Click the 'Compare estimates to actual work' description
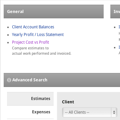The image size is (120, 120). (42, 51)
